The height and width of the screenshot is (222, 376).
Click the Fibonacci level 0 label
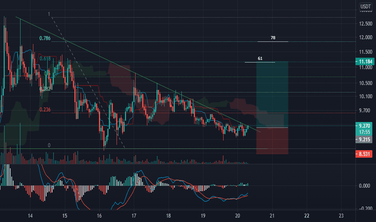pos(49,145)
